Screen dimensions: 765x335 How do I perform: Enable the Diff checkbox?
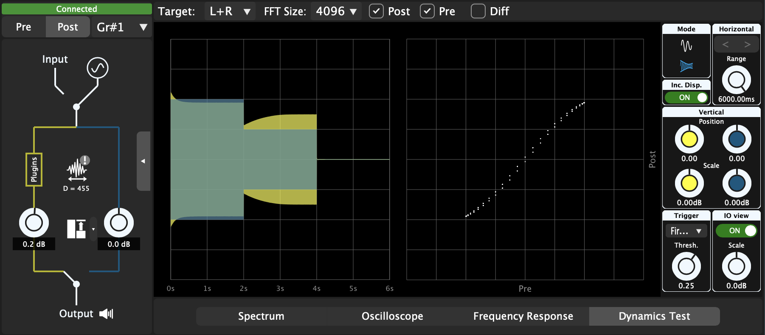click(x=478, y=11)
